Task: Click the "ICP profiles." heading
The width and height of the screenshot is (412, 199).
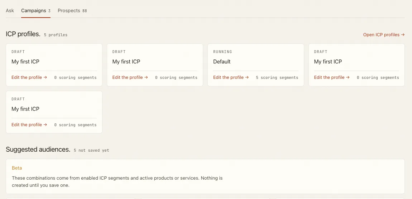Action: click(23, 34)
